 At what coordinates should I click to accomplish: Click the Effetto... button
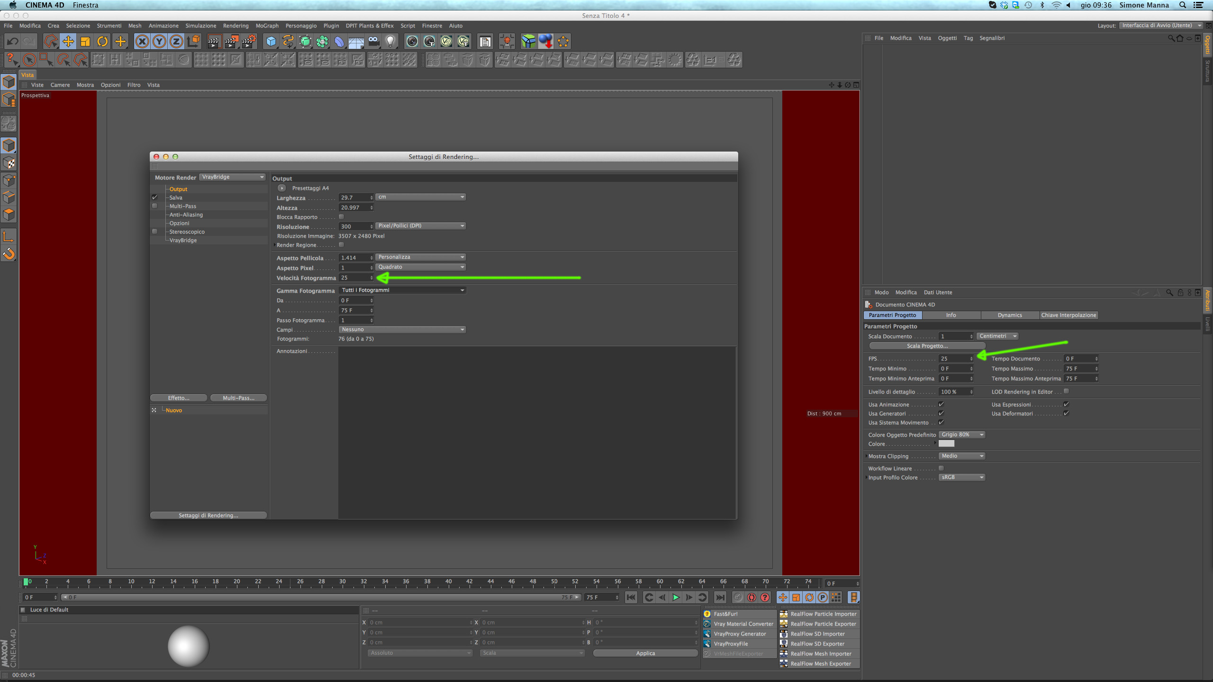178,398
